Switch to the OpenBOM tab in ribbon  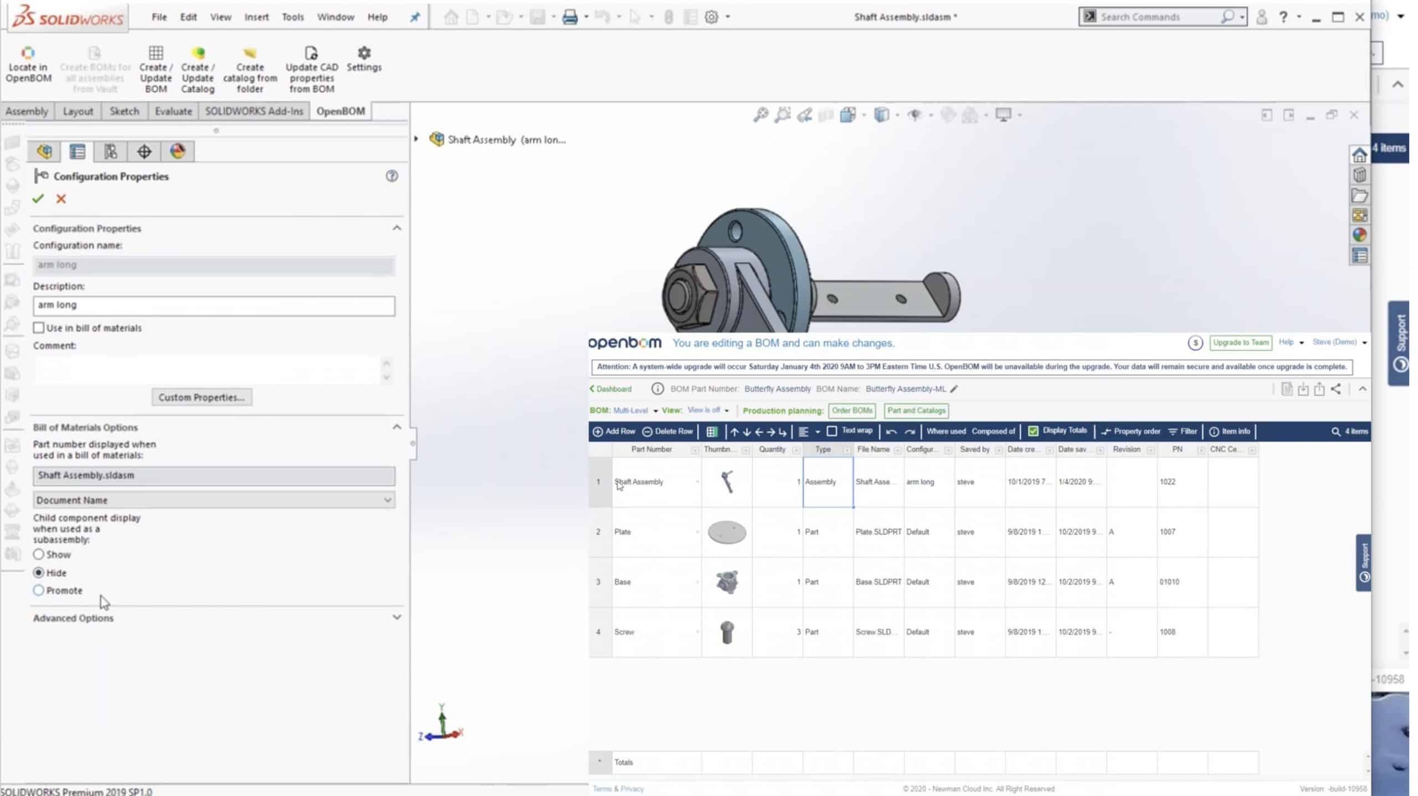(x=340, y=110)
